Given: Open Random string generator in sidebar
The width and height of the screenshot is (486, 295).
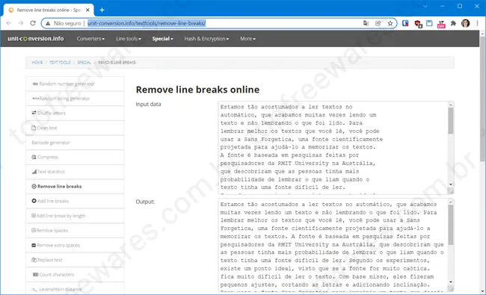Looking at the screenshot, I should [x=75, y=99].
